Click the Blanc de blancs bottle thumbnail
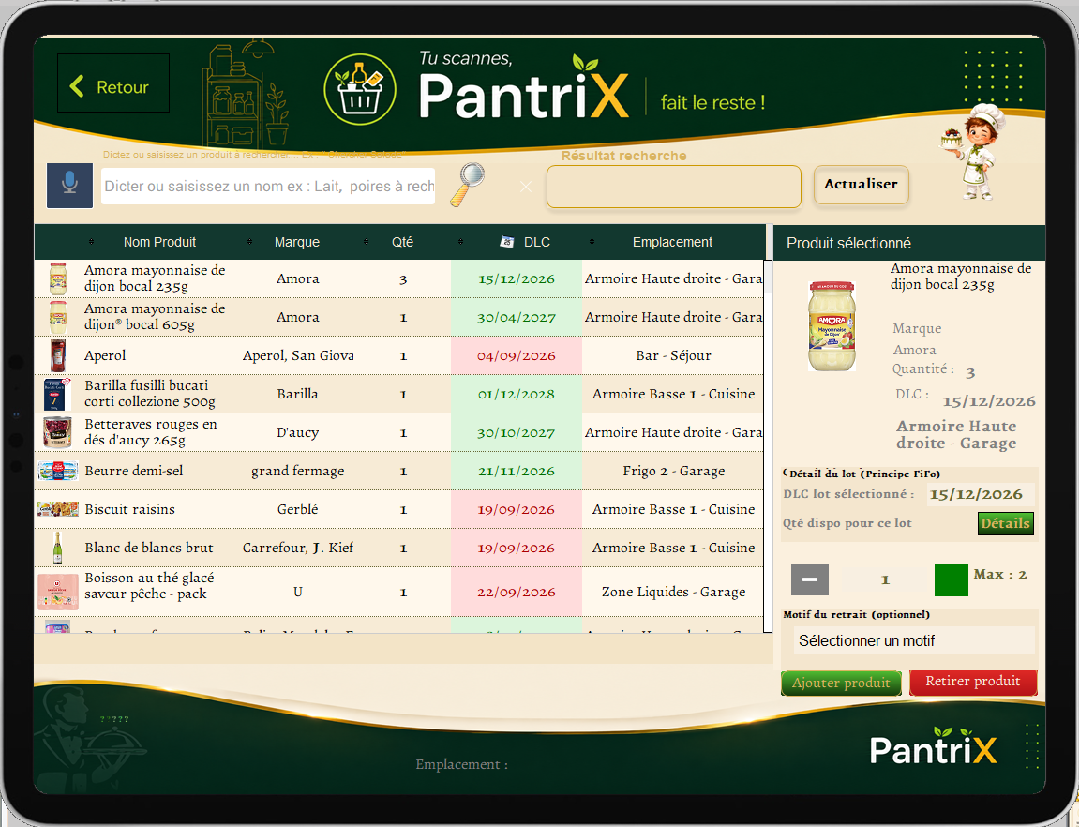This screenshot has width=1079, height=827. click(58, 548)
